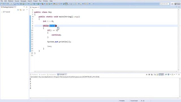Collapse the main method fold at line 4
The height and width of the screenshot is (102, 181).
tap(34, 17)
